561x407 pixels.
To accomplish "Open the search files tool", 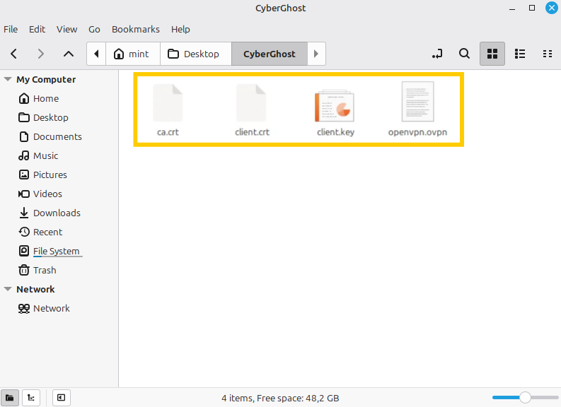I will 464,54.
